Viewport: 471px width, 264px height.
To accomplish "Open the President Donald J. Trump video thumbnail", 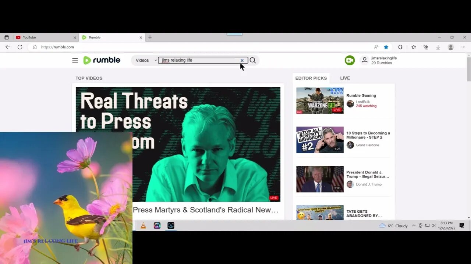I will pos(320,179).
